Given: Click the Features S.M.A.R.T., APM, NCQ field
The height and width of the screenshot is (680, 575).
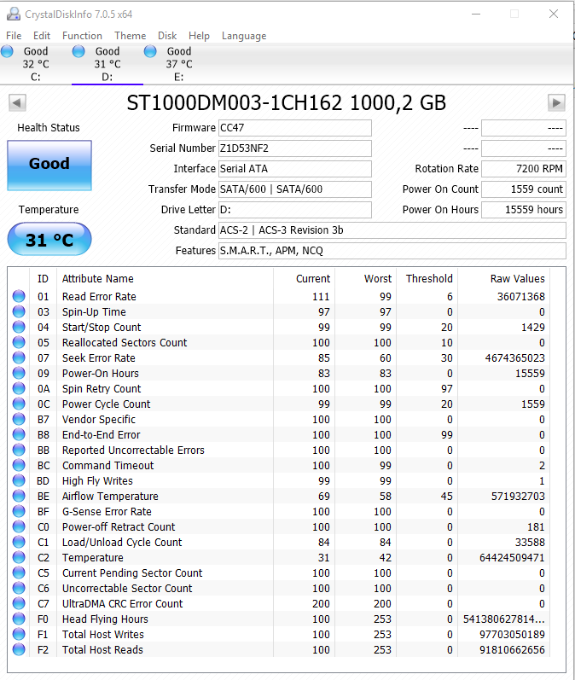Looking at the screenshot, I should click(x=392, y=251).
